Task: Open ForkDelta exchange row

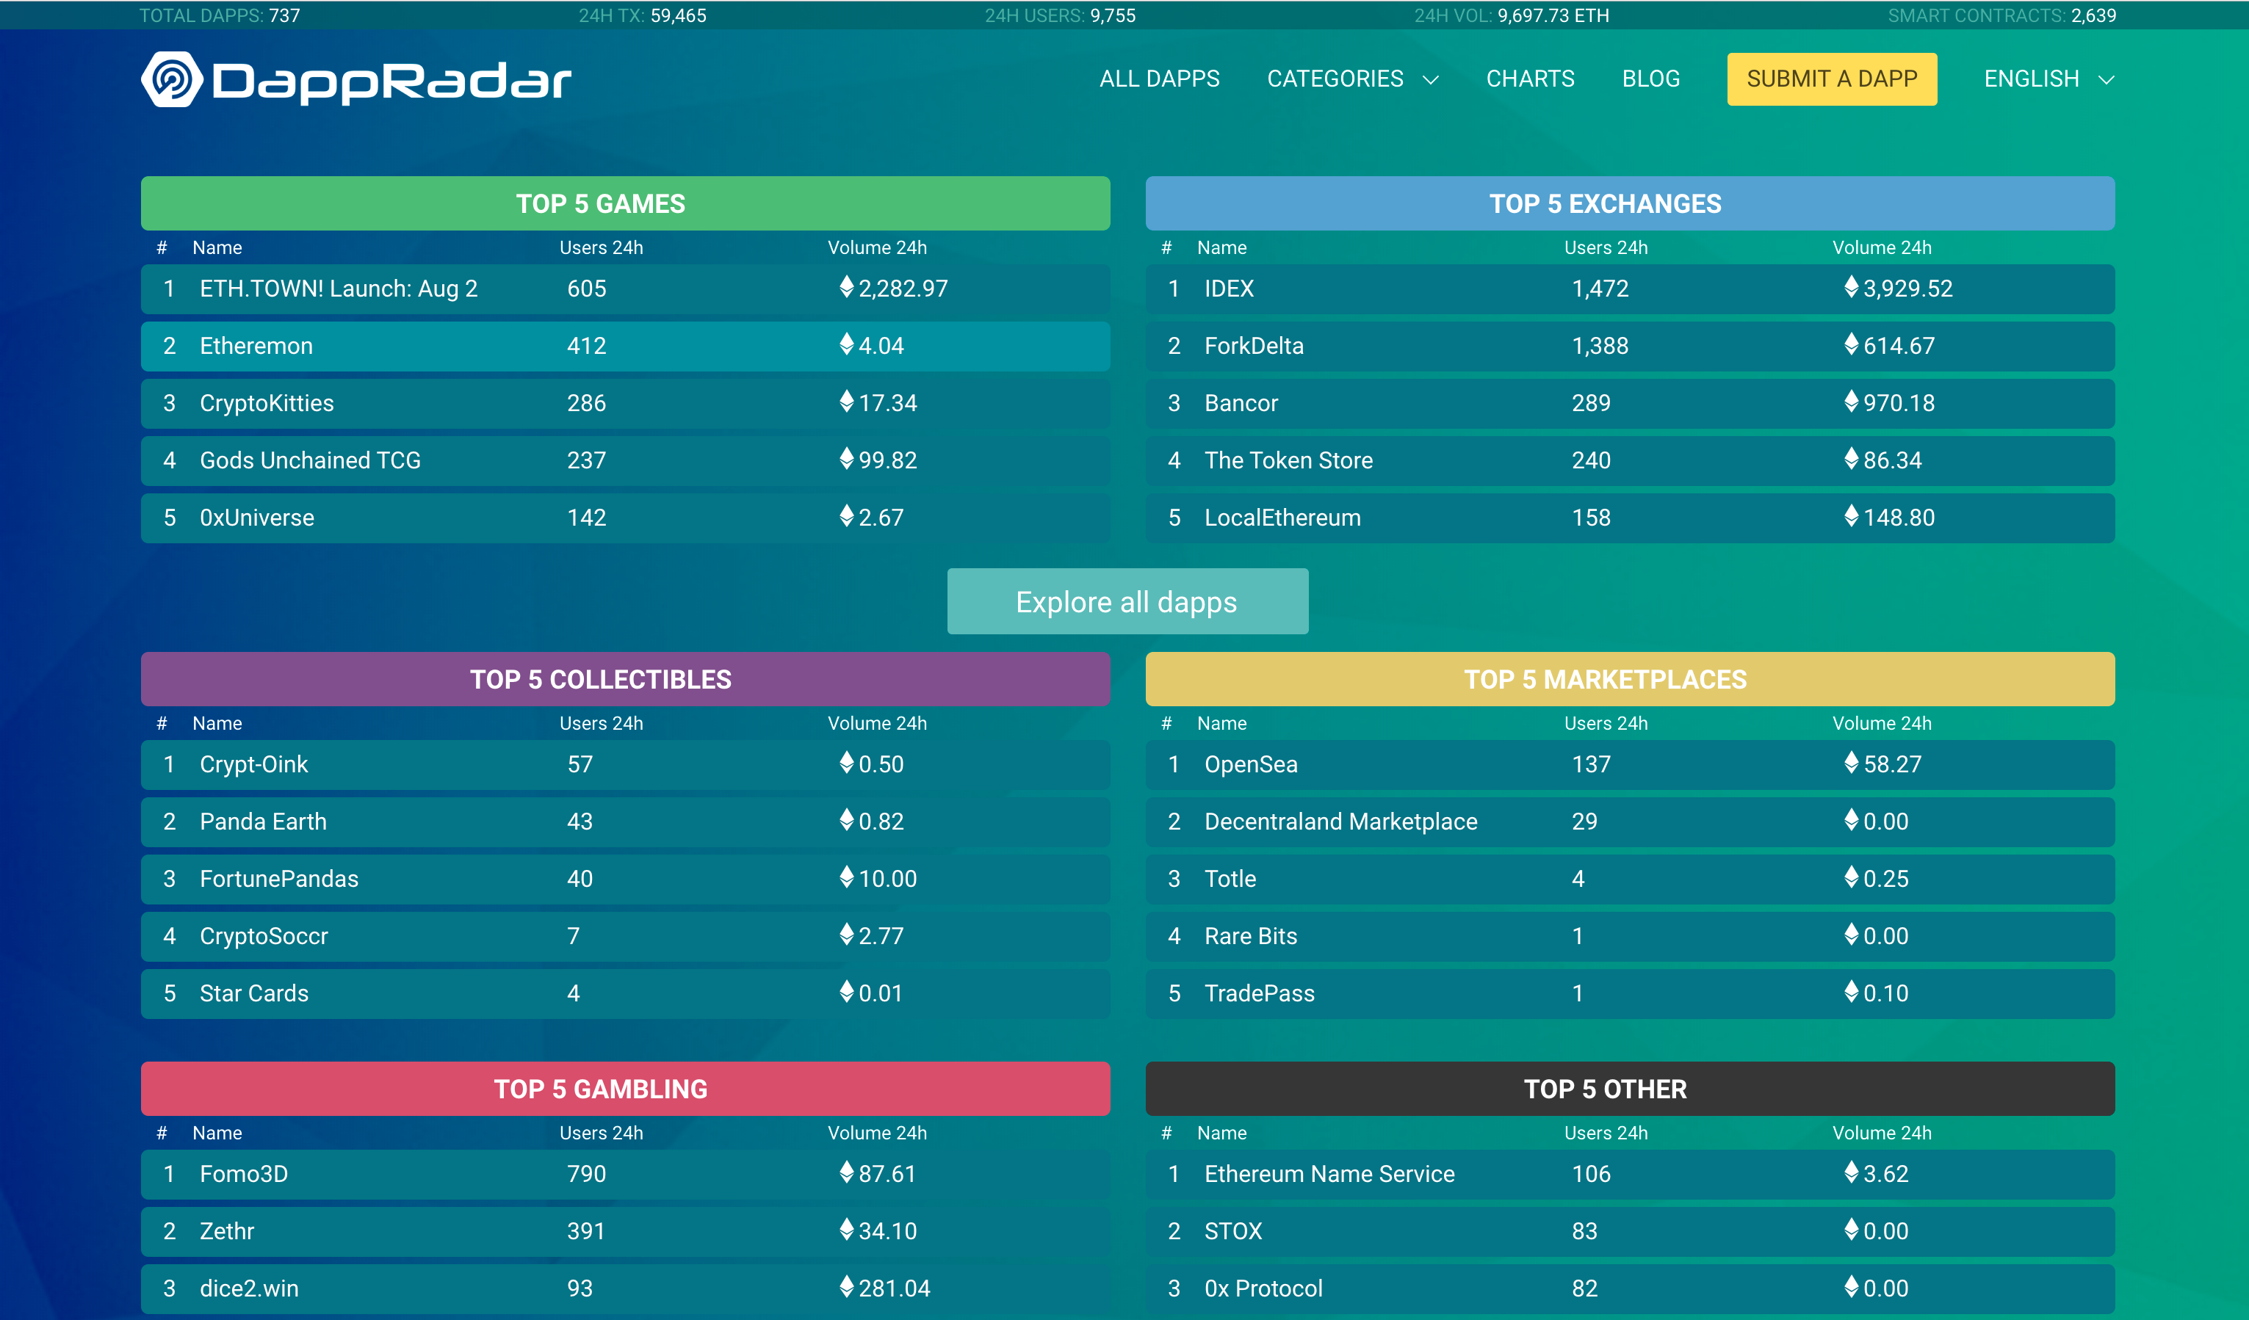Action: click(1630, 346)
